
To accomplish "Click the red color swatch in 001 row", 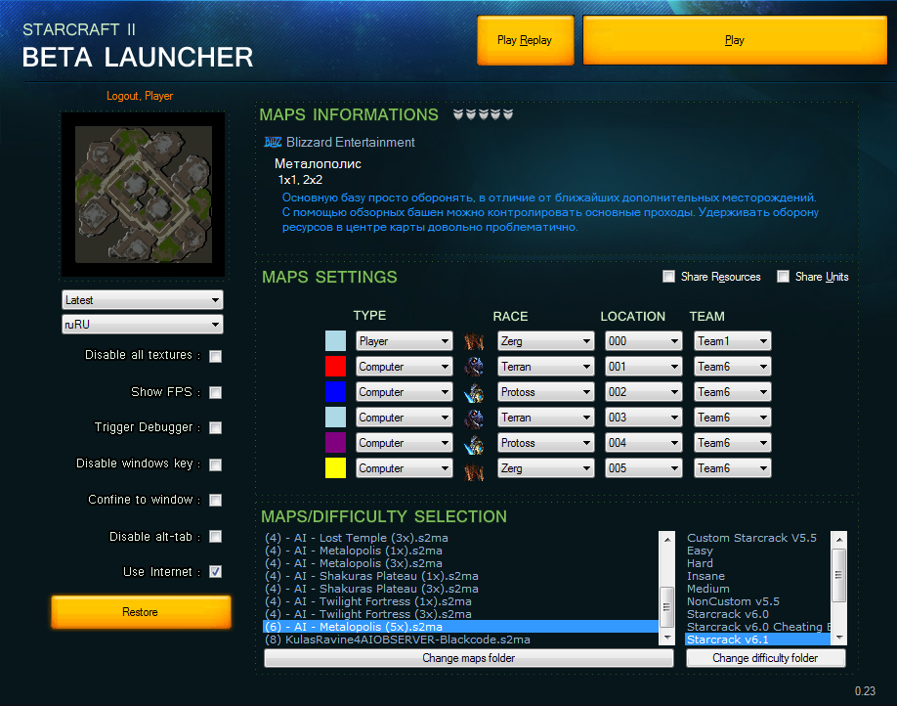I will point(335,367).
